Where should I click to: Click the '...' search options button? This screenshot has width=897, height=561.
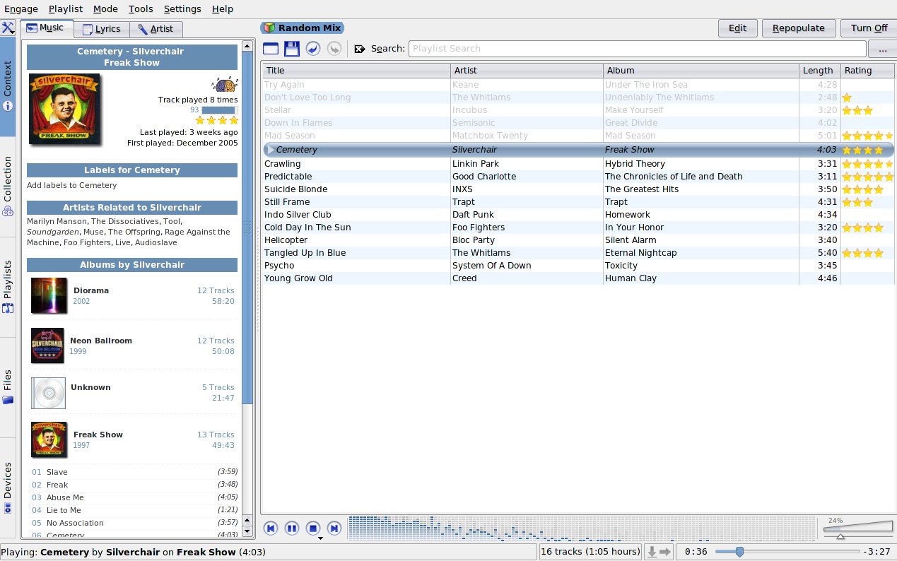pos(883,49)
